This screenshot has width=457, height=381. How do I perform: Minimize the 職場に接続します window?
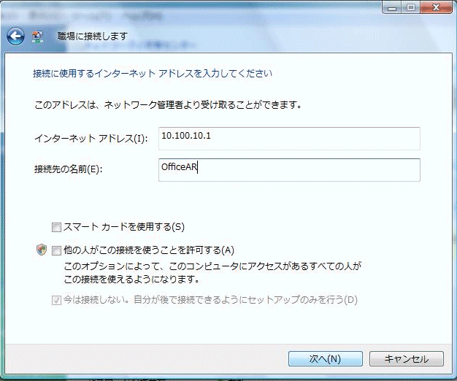click(392, 7)
